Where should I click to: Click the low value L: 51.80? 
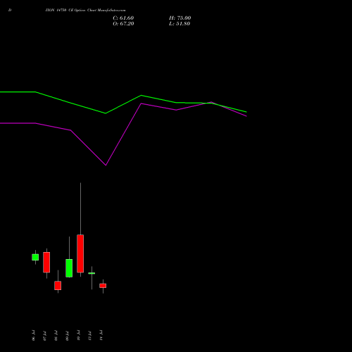[180, 24]
